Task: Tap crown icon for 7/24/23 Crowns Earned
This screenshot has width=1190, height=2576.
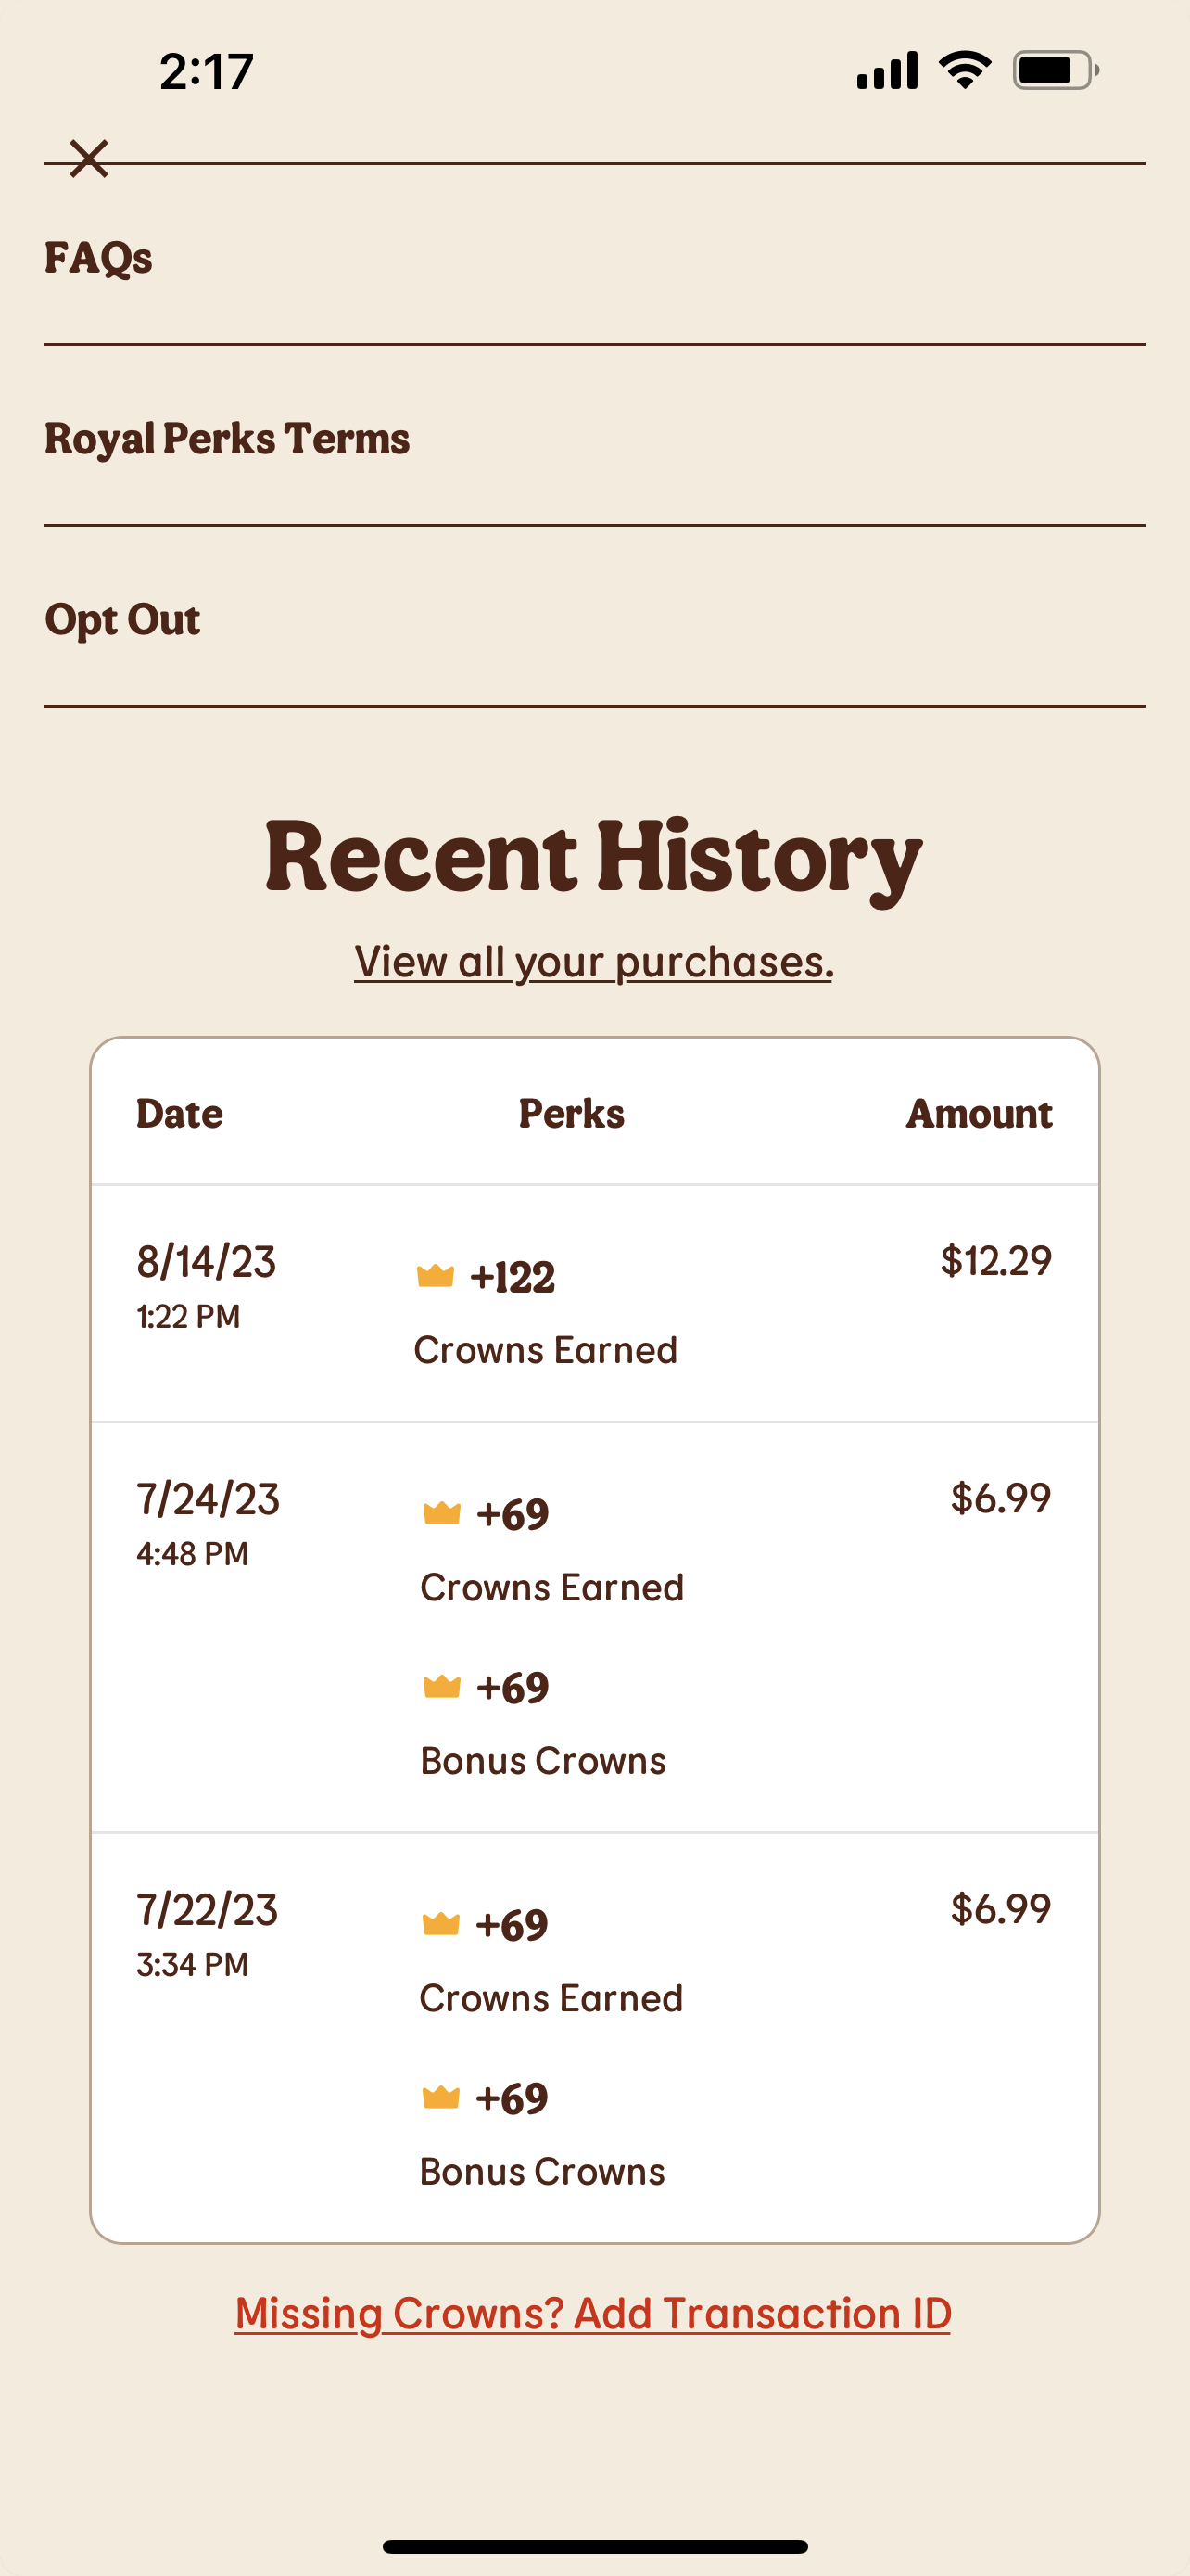Action: click(442, 1513)
